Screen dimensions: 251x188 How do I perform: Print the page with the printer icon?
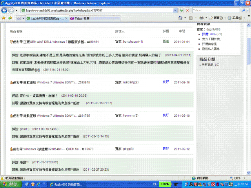201,18
